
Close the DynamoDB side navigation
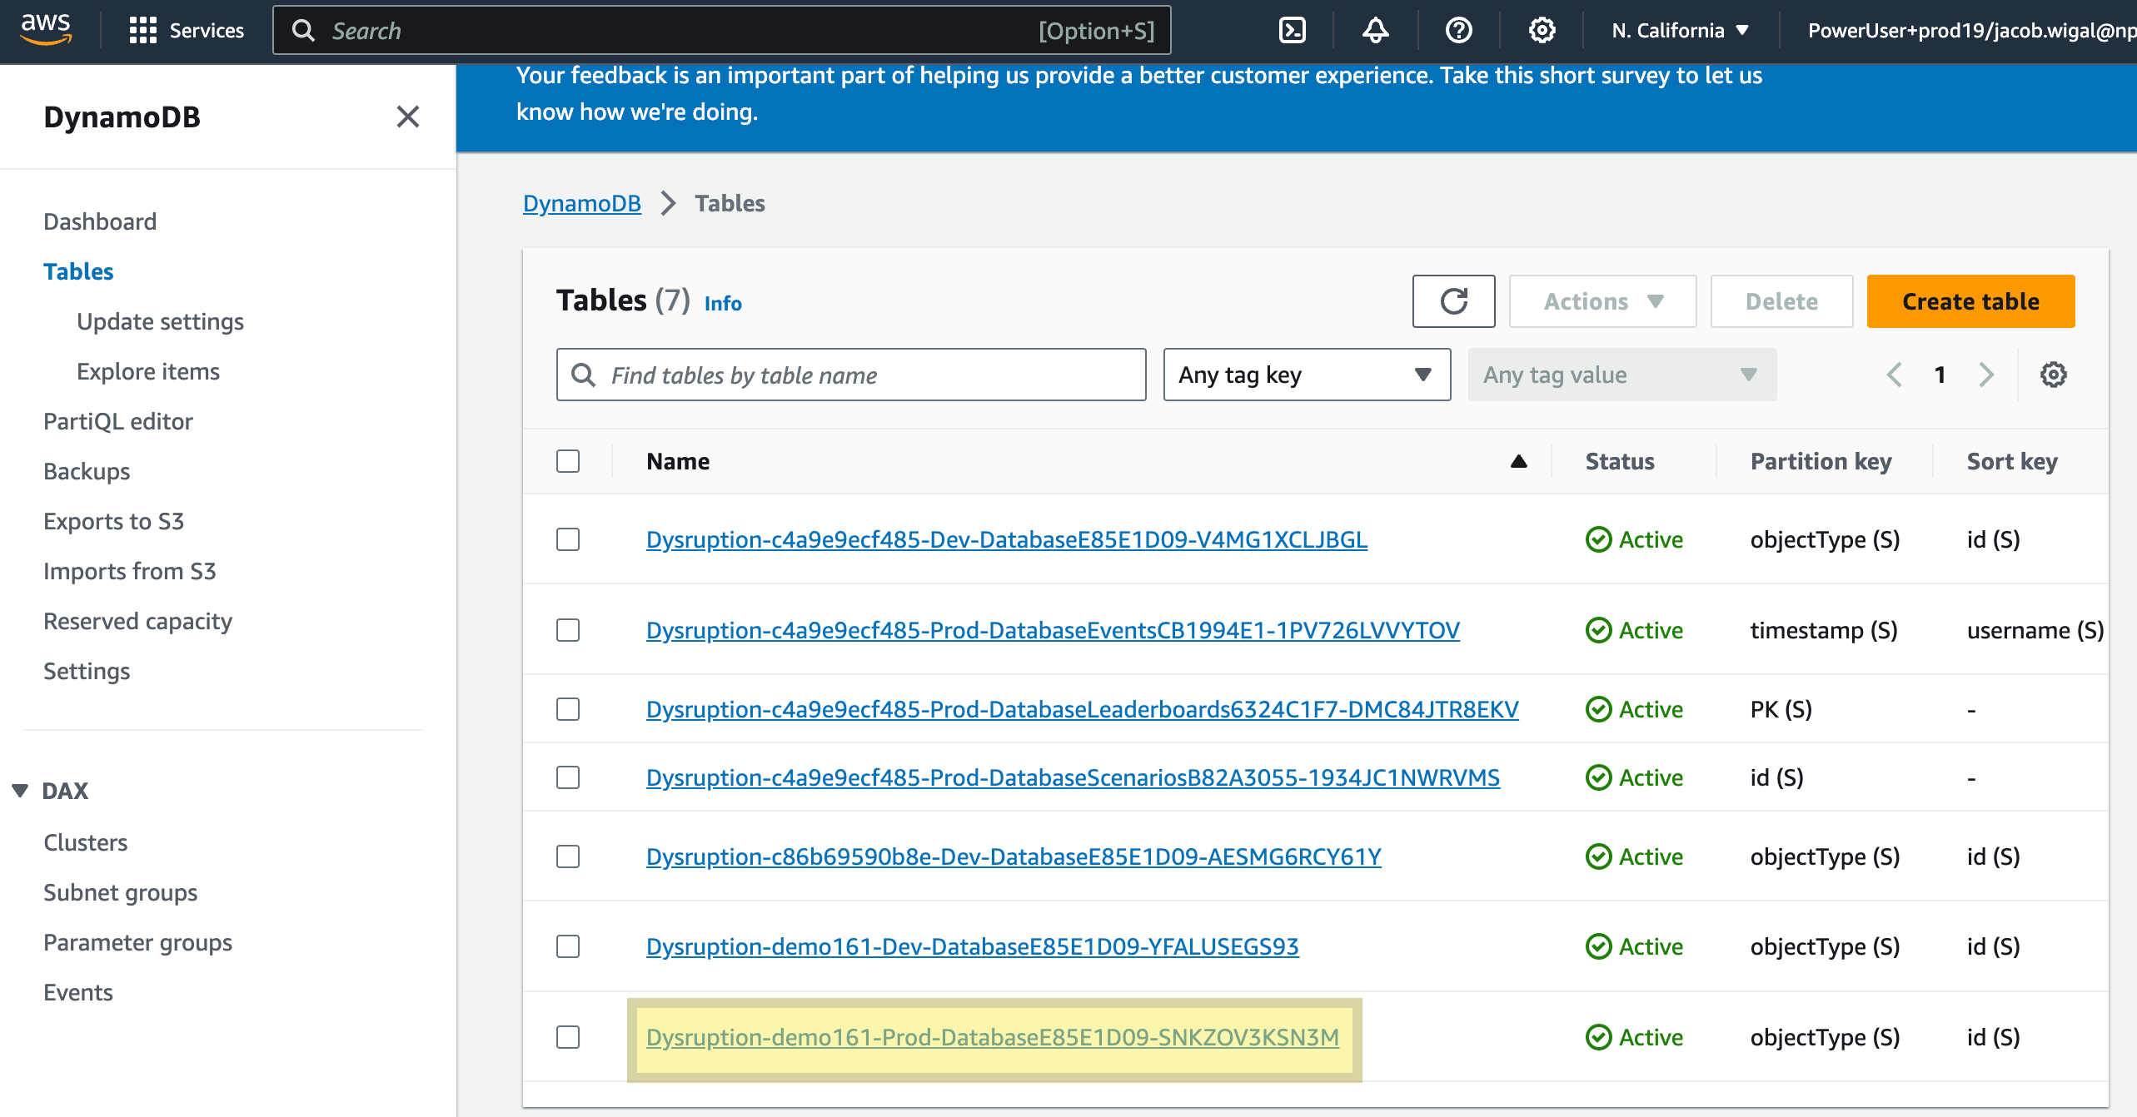coord(407,117)
